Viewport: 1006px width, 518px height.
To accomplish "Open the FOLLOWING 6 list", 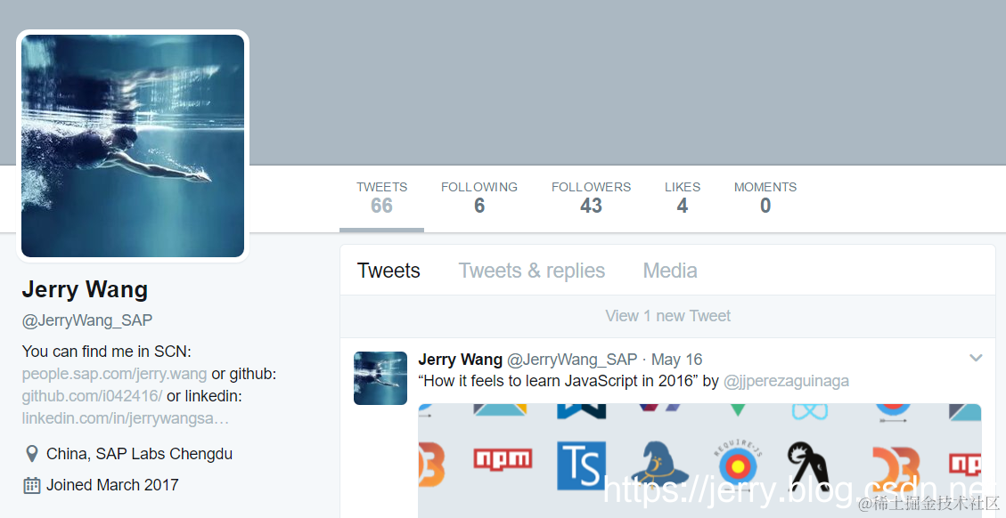I will coord(479,198).
